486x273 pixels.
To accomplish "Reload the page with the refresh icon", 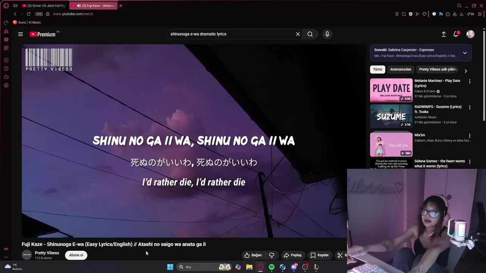I will [x=28, y=14].
